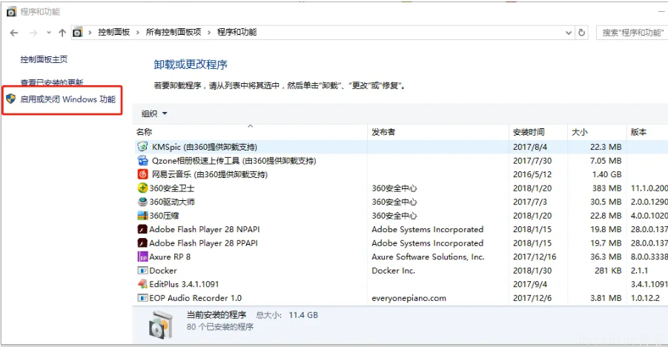
Task: Refresh the Programs and Features list
Action: click(581, 33)
